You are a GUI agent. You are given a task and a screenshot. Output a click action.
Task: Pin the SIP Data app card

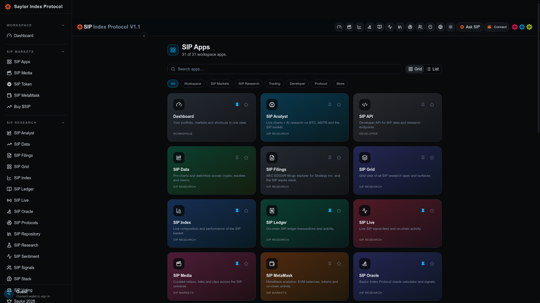click(x=237, y=158)
